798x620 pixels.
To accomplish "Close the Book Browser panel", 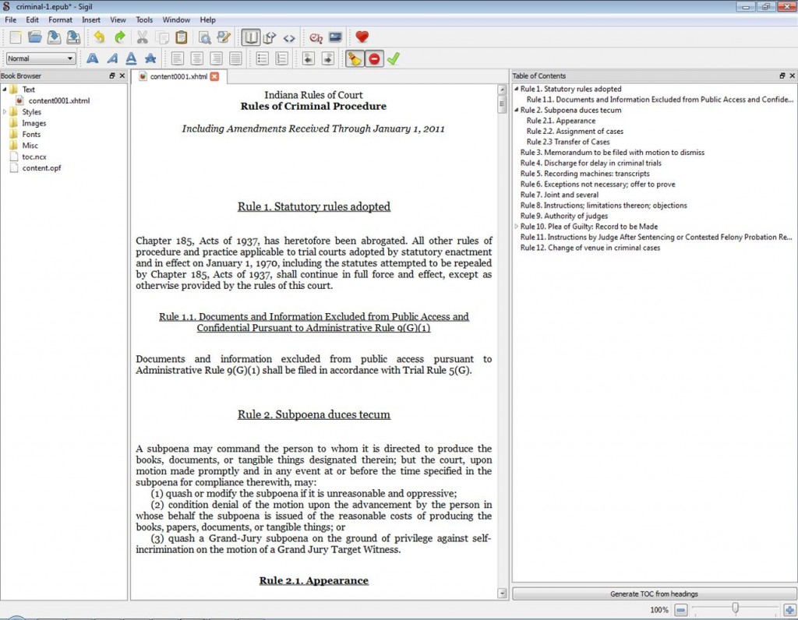I will point(122,76).
